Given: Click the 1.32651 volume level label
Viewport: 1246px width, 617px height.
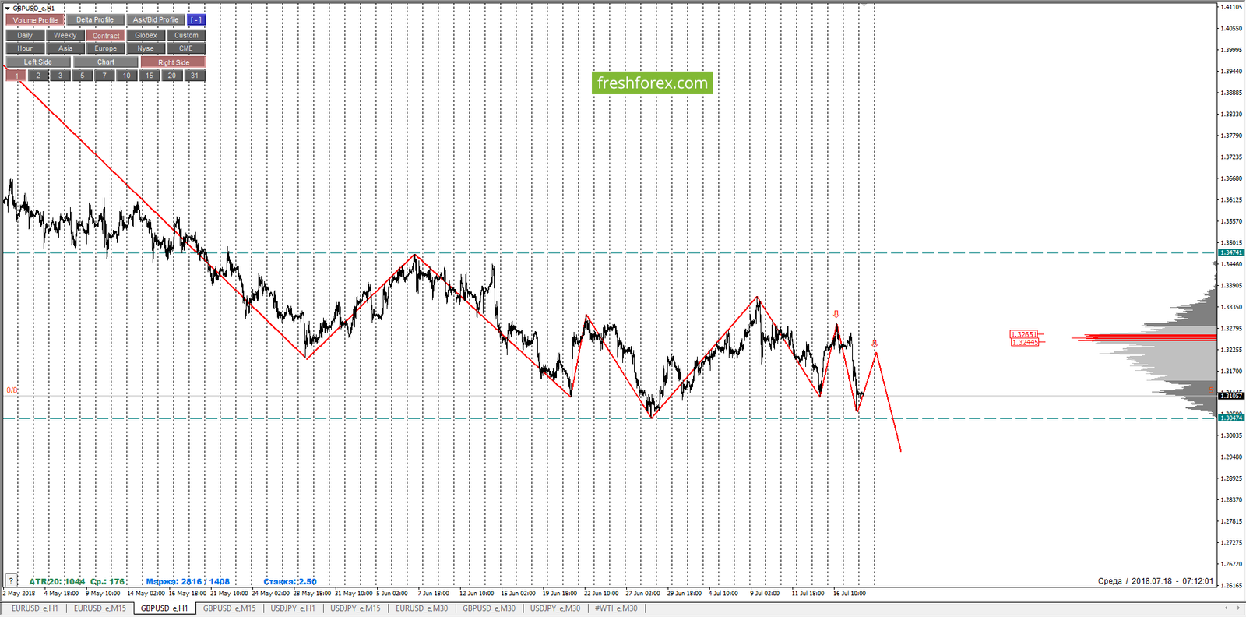Looking at the screenshot, I should point(1025,334).
